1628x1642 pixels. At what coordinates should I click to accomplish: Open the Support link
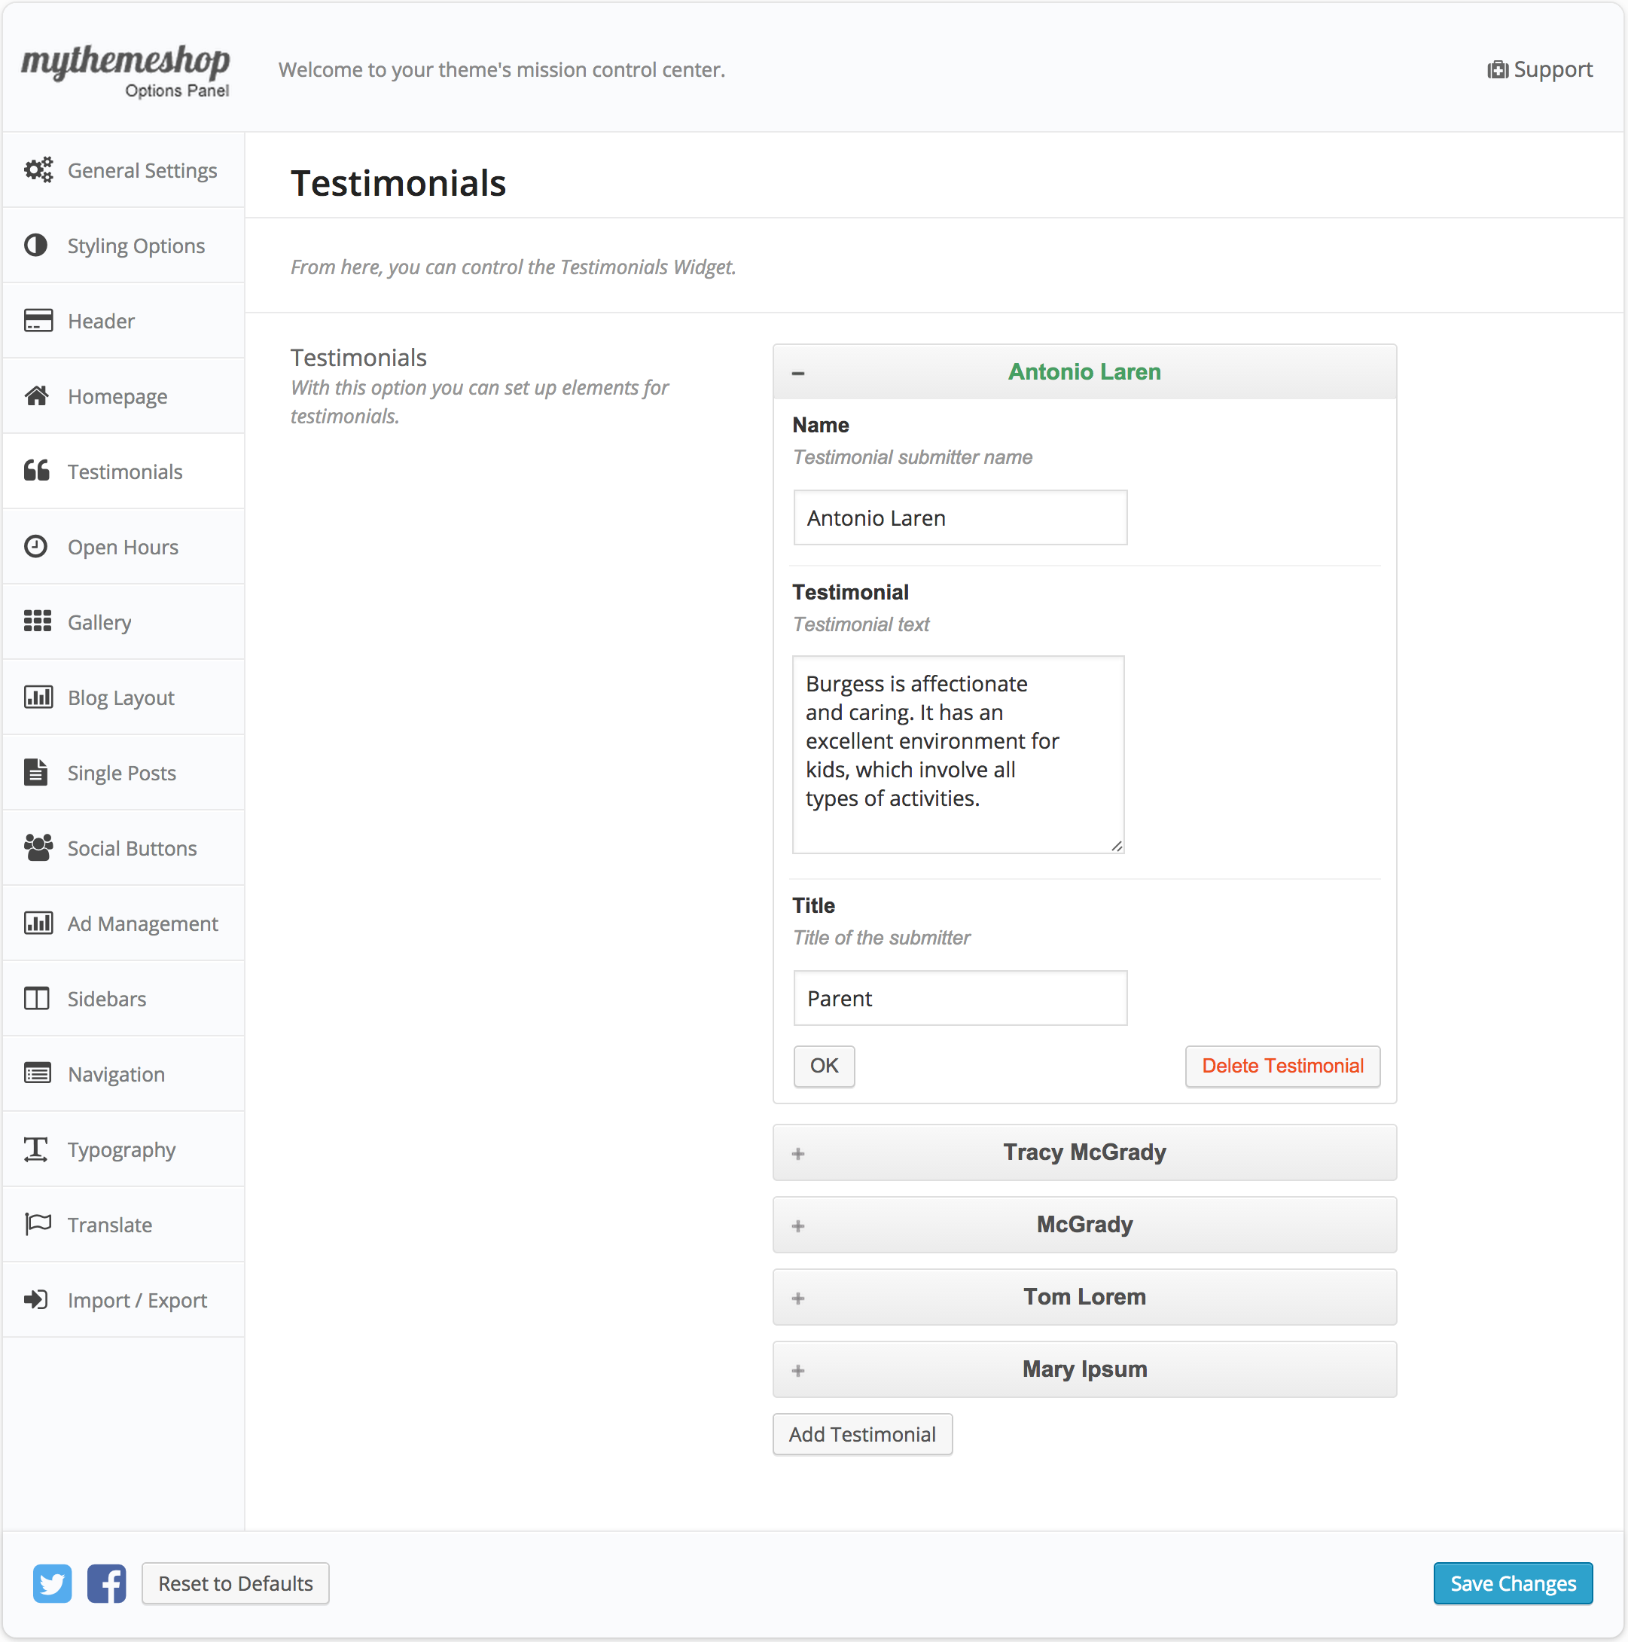click(x=1540, y=70)
